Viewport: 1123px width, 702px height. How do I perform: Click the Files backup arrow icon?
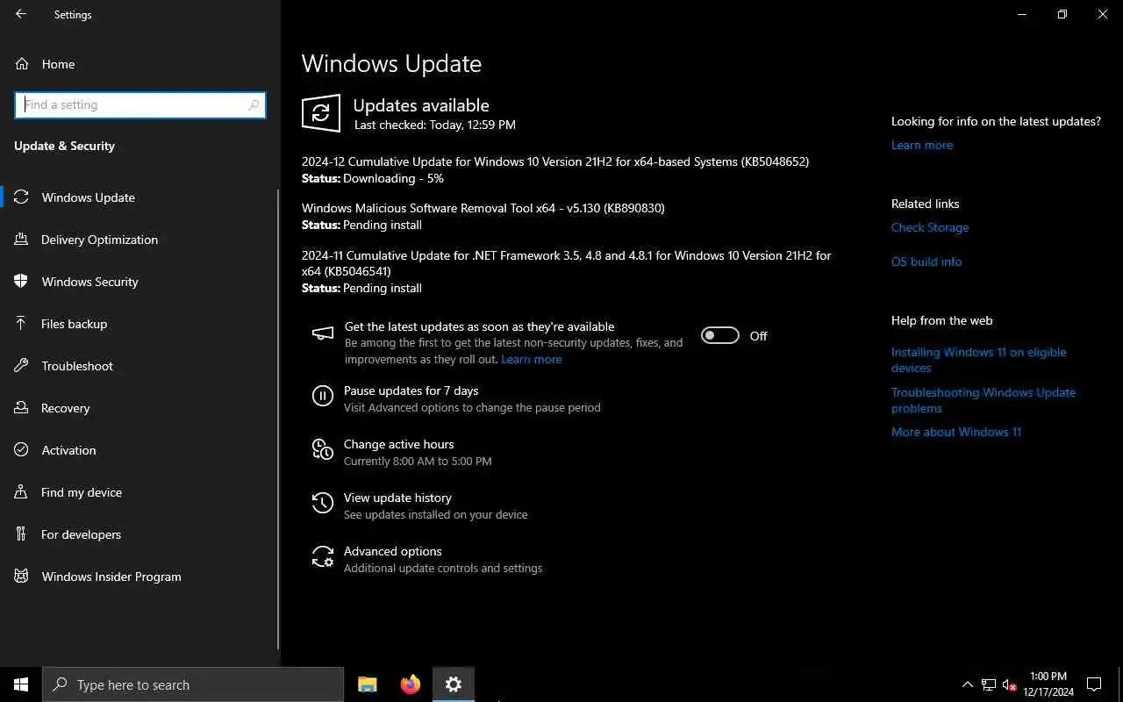pyautogui.click(x=22, y=324)
